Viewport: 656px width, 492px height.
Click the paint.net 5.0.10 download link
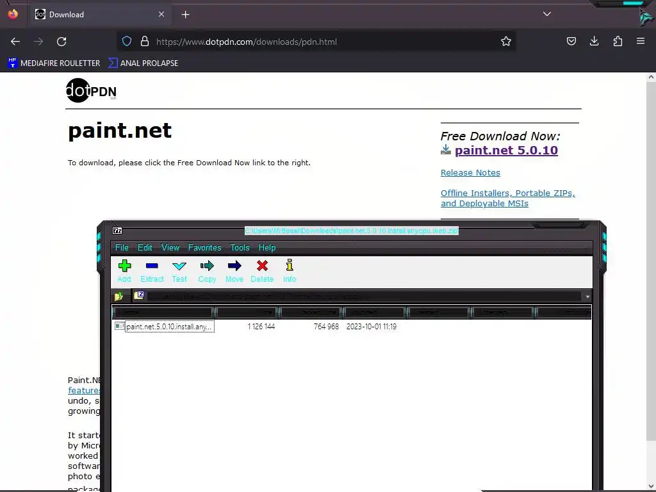coord(506,150)
